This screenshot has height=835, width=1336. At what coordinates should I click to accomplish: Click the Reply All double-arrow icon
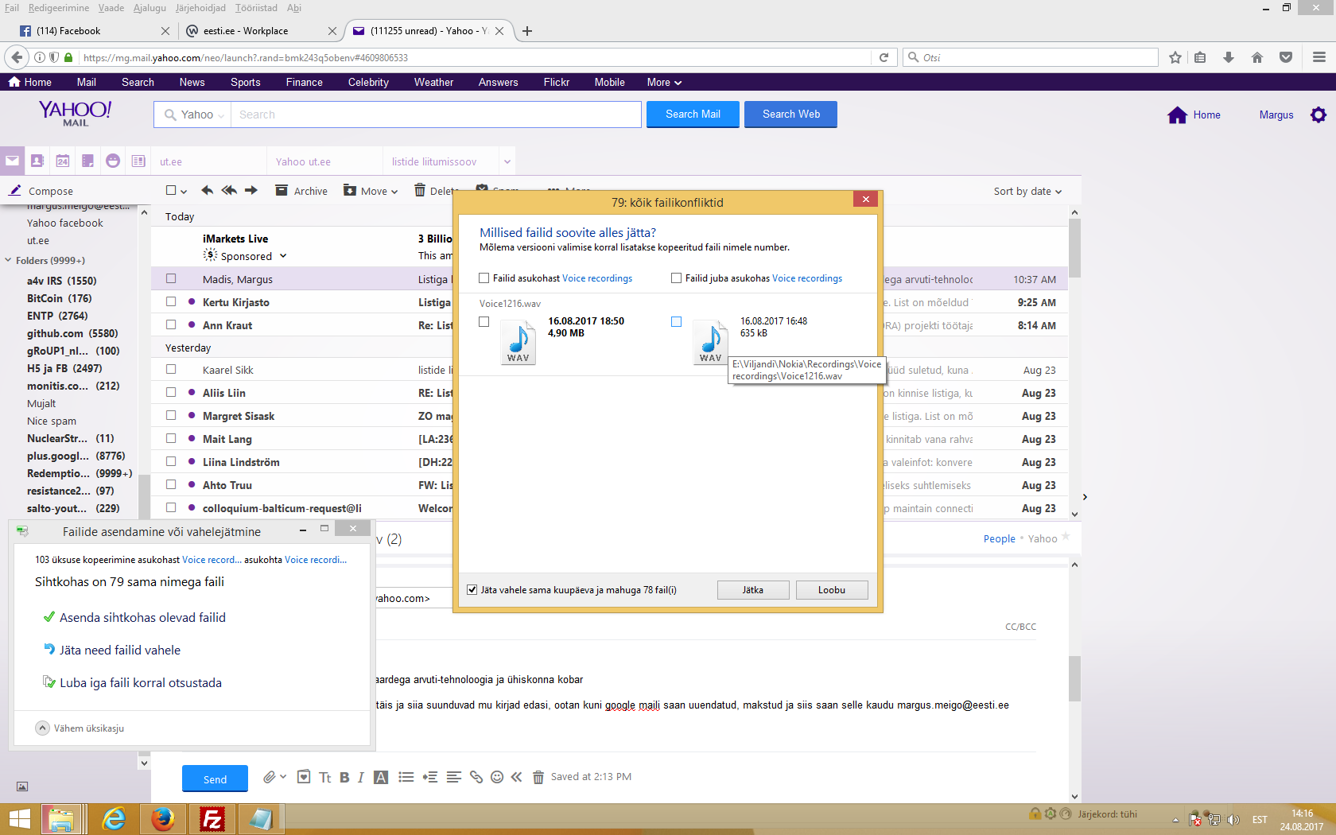[x=229, y=190]
